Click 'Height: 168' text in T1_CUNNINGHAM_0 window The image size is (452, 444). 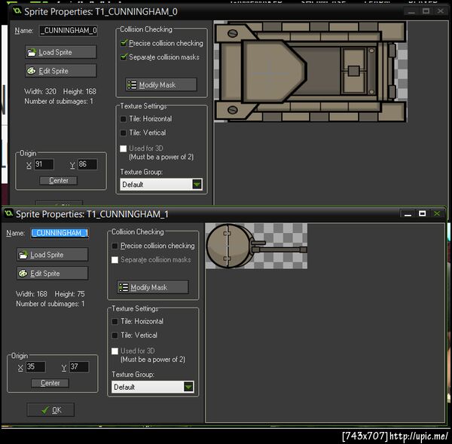(x=80, y=91)
